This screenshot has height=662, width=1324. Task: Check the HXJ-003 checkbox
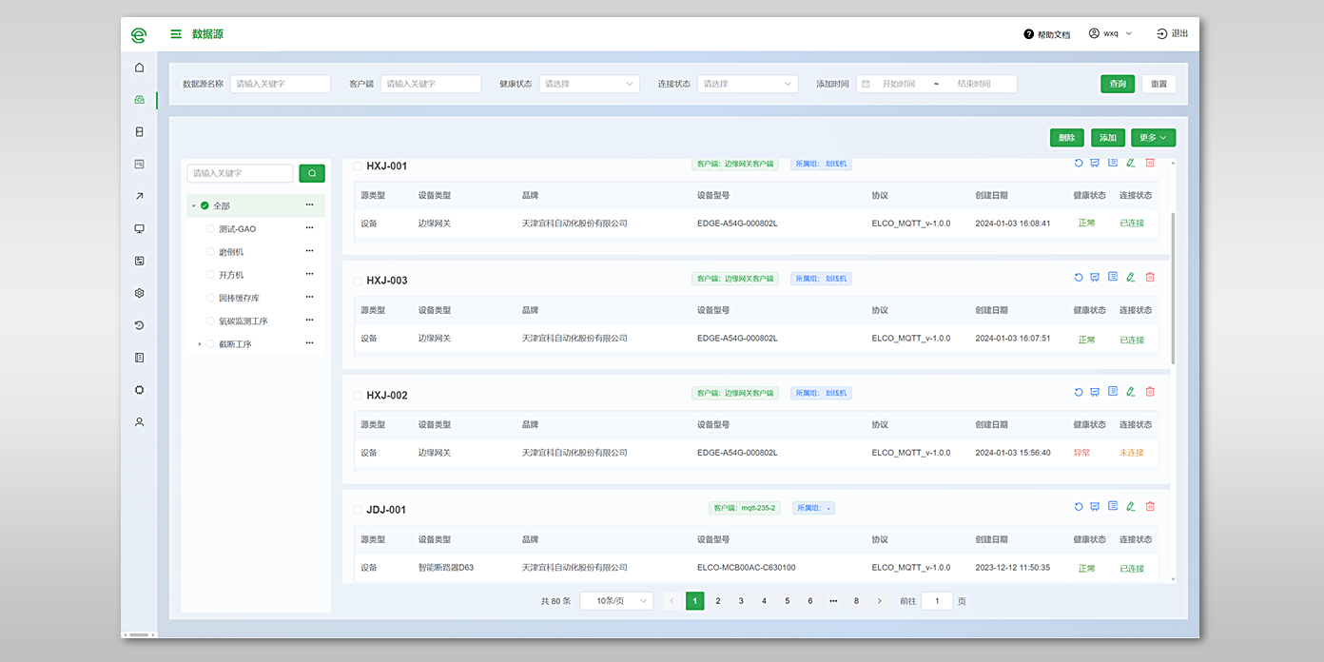(358, 281)
